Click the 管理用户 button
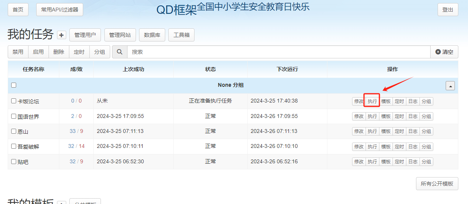The width and height of the screenshot is (468, 204). coord(85,35)
